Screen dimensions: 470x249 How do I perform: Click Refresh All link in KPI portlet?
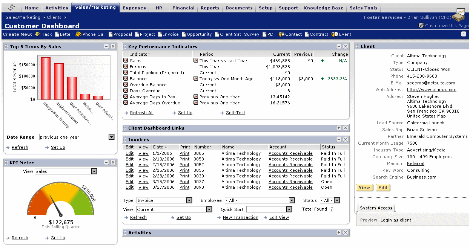[141, 113]
